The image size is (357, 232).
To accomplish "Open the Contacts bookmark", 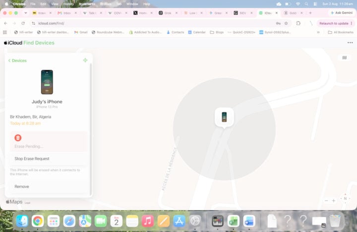I will coord(176,32).
